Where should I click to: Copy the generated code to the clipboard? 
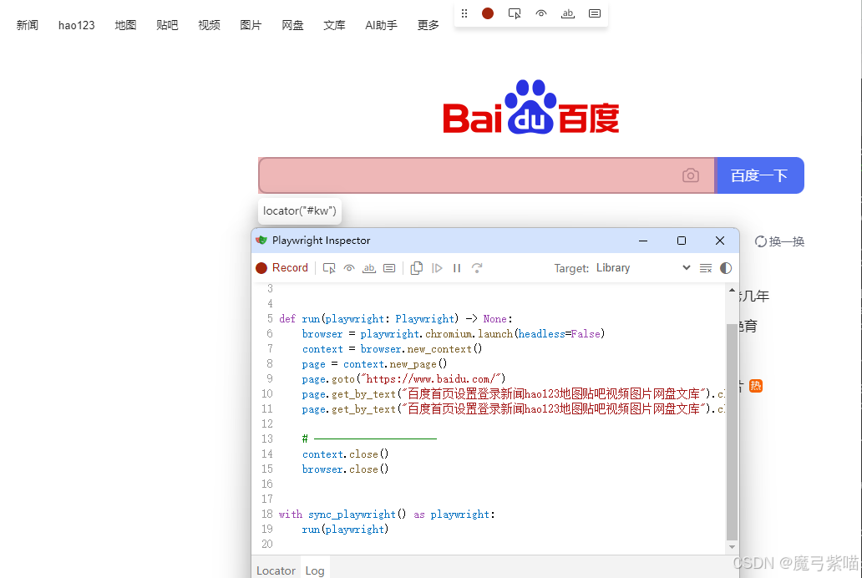[417, 268]
